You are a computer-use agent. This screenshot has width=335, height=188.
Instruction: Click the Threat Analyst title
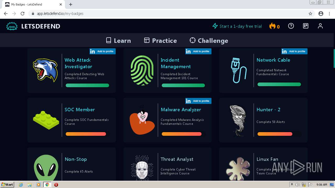click(177, 159)
